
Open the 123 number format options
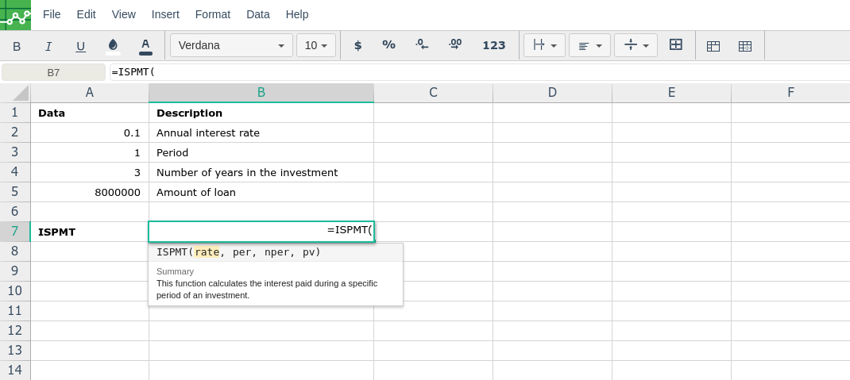[x=494, y=45]
